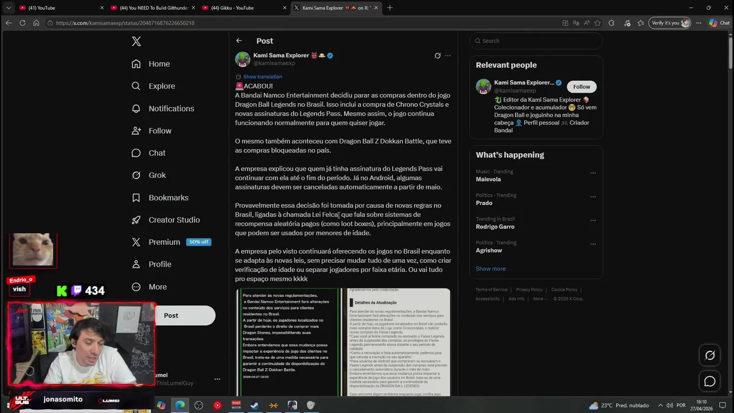734x413 pixels.
Task: Open Kami Sama Explorer author avatar
Action: [x=243, y=59]
